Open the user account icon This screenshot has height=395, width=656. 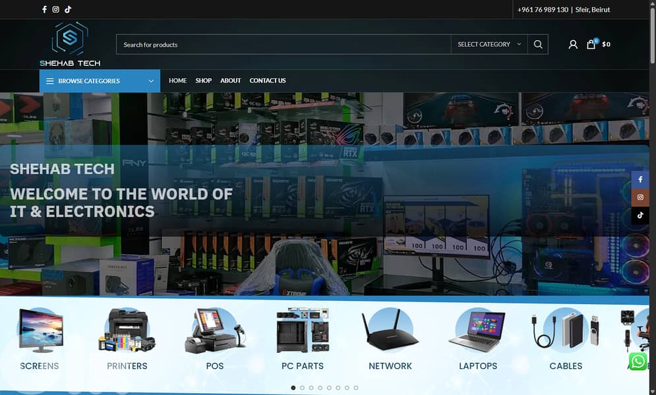573,44
